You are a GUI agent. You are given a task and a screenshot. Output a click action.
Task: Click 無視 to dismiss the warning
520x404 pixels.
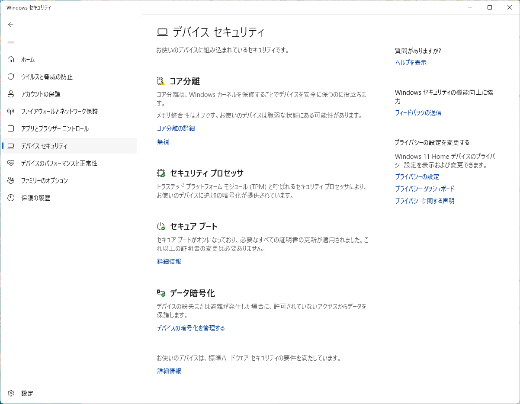tap(163, 141)
